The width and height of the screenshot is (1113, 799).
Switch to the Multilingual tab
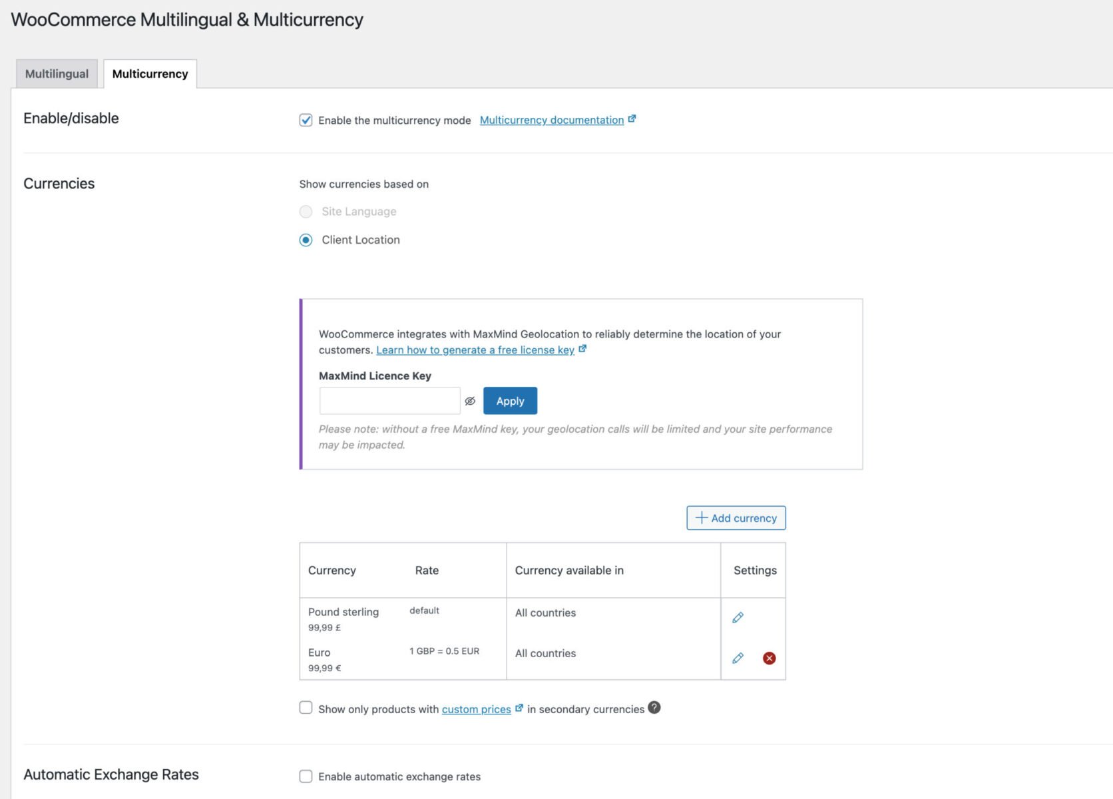57,74
